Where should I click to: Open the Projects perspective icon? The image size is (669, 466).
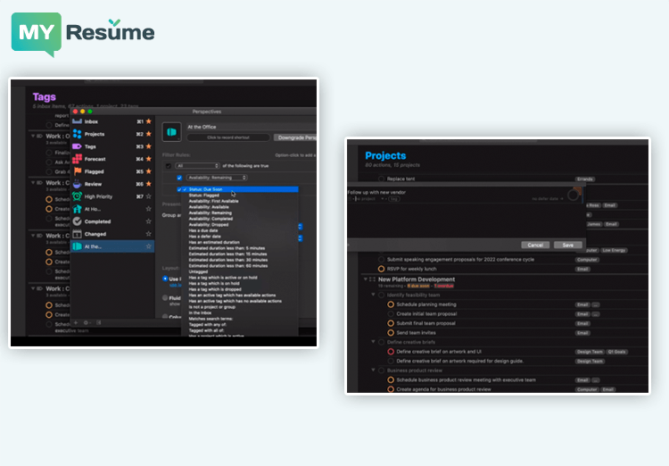point(78,133)
